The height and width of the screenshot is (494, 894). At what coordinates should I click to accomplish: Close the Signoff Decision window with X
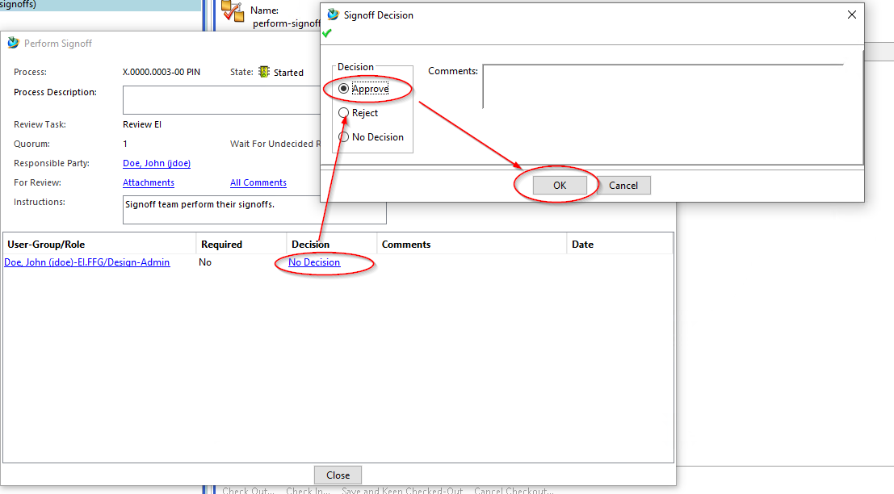[x=851, y=15]
